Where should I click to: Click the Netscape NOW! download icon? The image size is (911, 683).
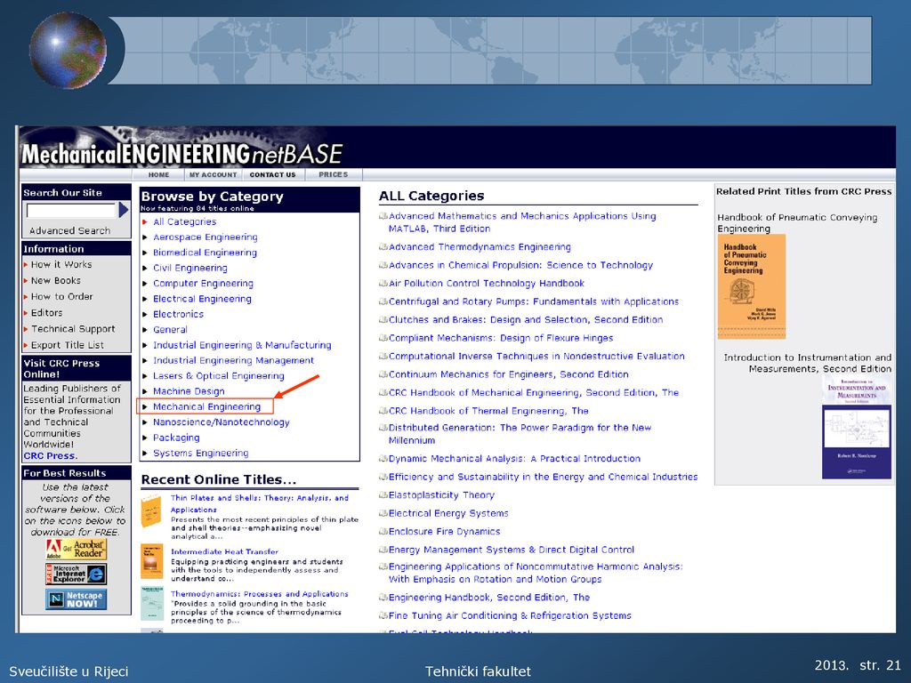77,599
